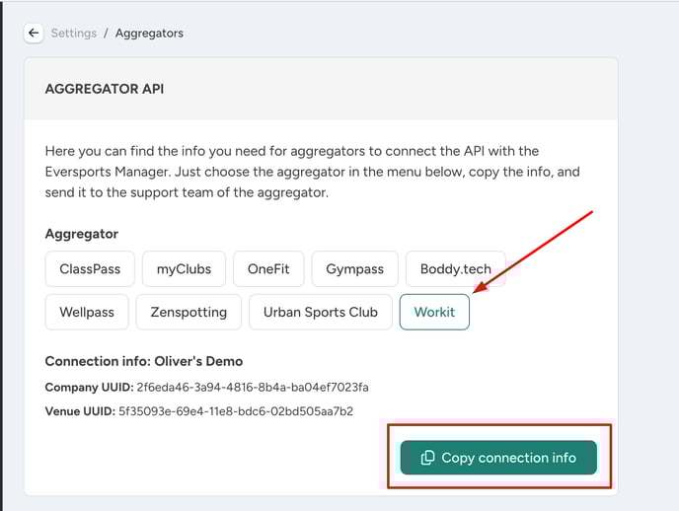Select the Zenspotting aggregator
This screenshot has width=679, height=511.
(189, 312)
